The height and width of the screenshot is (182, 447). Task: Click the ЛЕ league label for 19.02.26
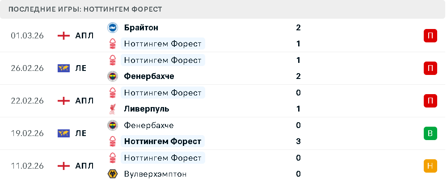click(81, 133)
